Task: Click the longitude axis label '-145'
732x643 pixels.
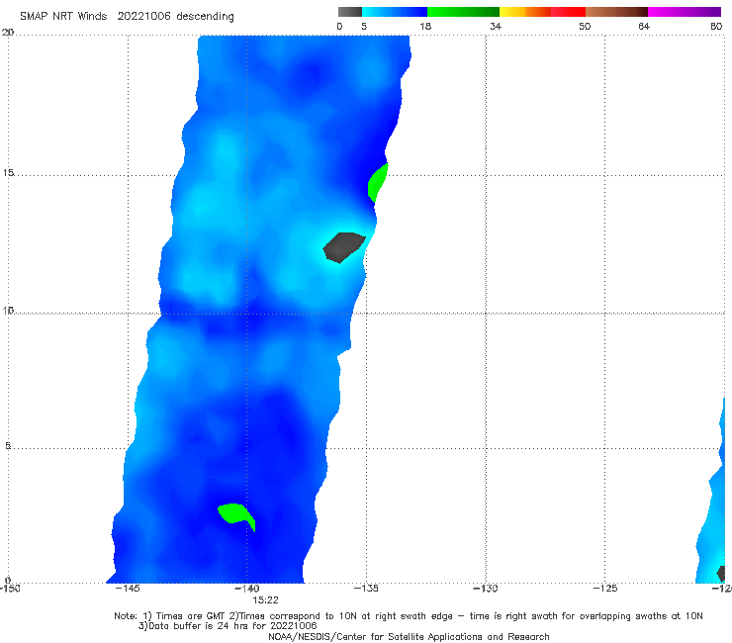Action: pos(127,588)
